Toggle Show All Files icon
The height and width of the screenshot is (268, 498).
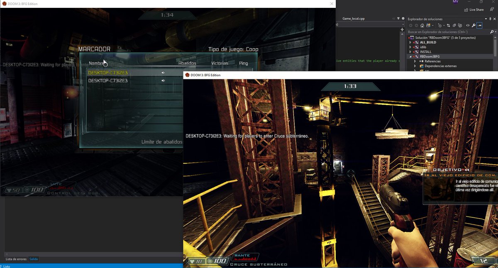pos(460,25)
